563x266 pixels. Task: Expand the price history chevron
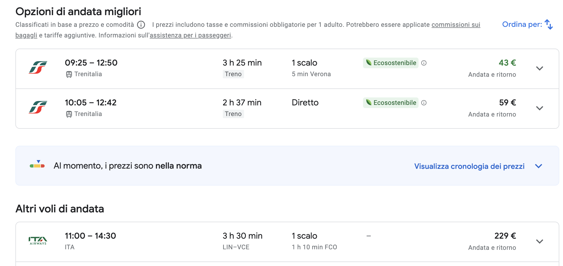pos(539,166)
